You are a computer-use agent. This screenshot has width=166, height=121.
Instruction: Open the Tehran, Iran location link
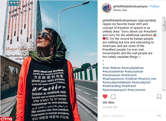tap(120, 10)
